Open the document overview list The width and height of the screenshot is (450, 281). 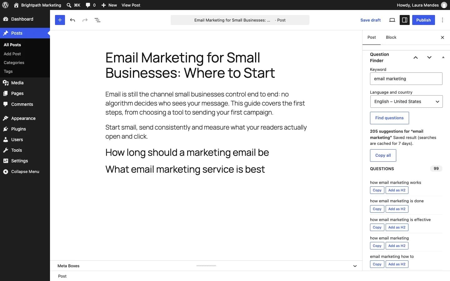point(97,20)
